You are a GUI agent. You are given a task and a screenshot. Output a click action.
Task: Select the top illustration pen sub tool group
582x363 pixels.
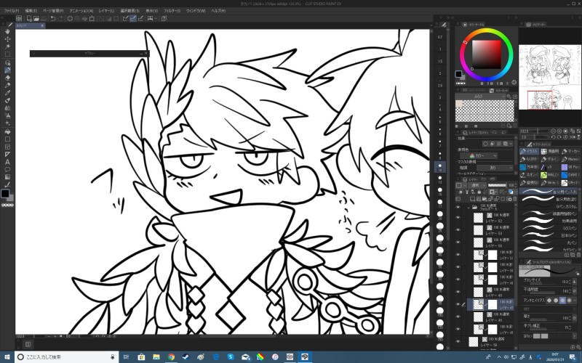point(530,151)
